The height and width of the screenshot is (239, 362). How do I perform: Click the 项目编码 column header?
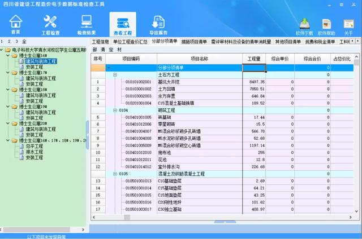131,59
